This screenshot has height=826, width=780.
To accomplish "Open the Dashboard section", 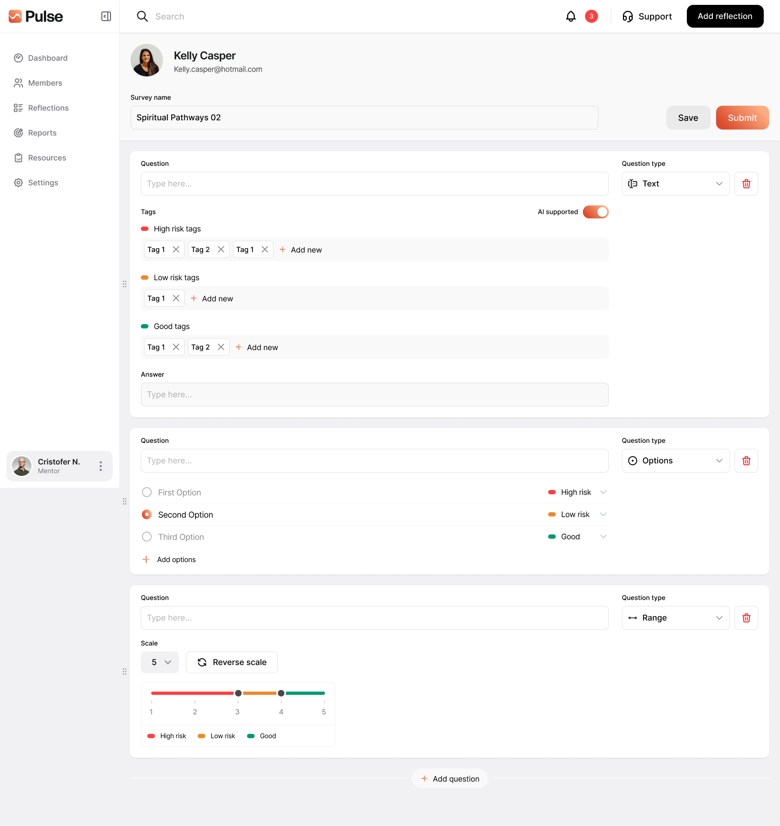I will point(48,58).
